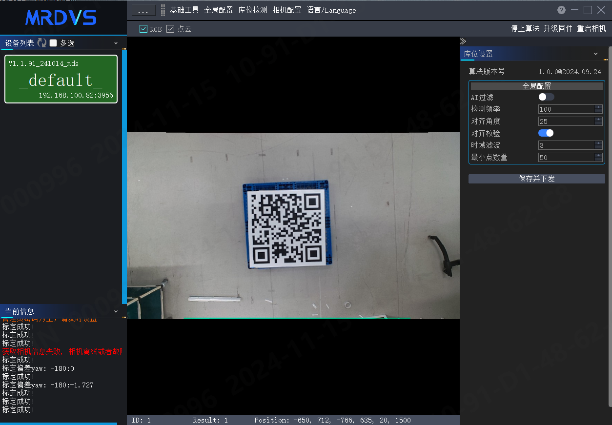Decrease the 检测频率 value with the down arrow
The height and width of the screenshot is (425, 612).
click(599, 111)
